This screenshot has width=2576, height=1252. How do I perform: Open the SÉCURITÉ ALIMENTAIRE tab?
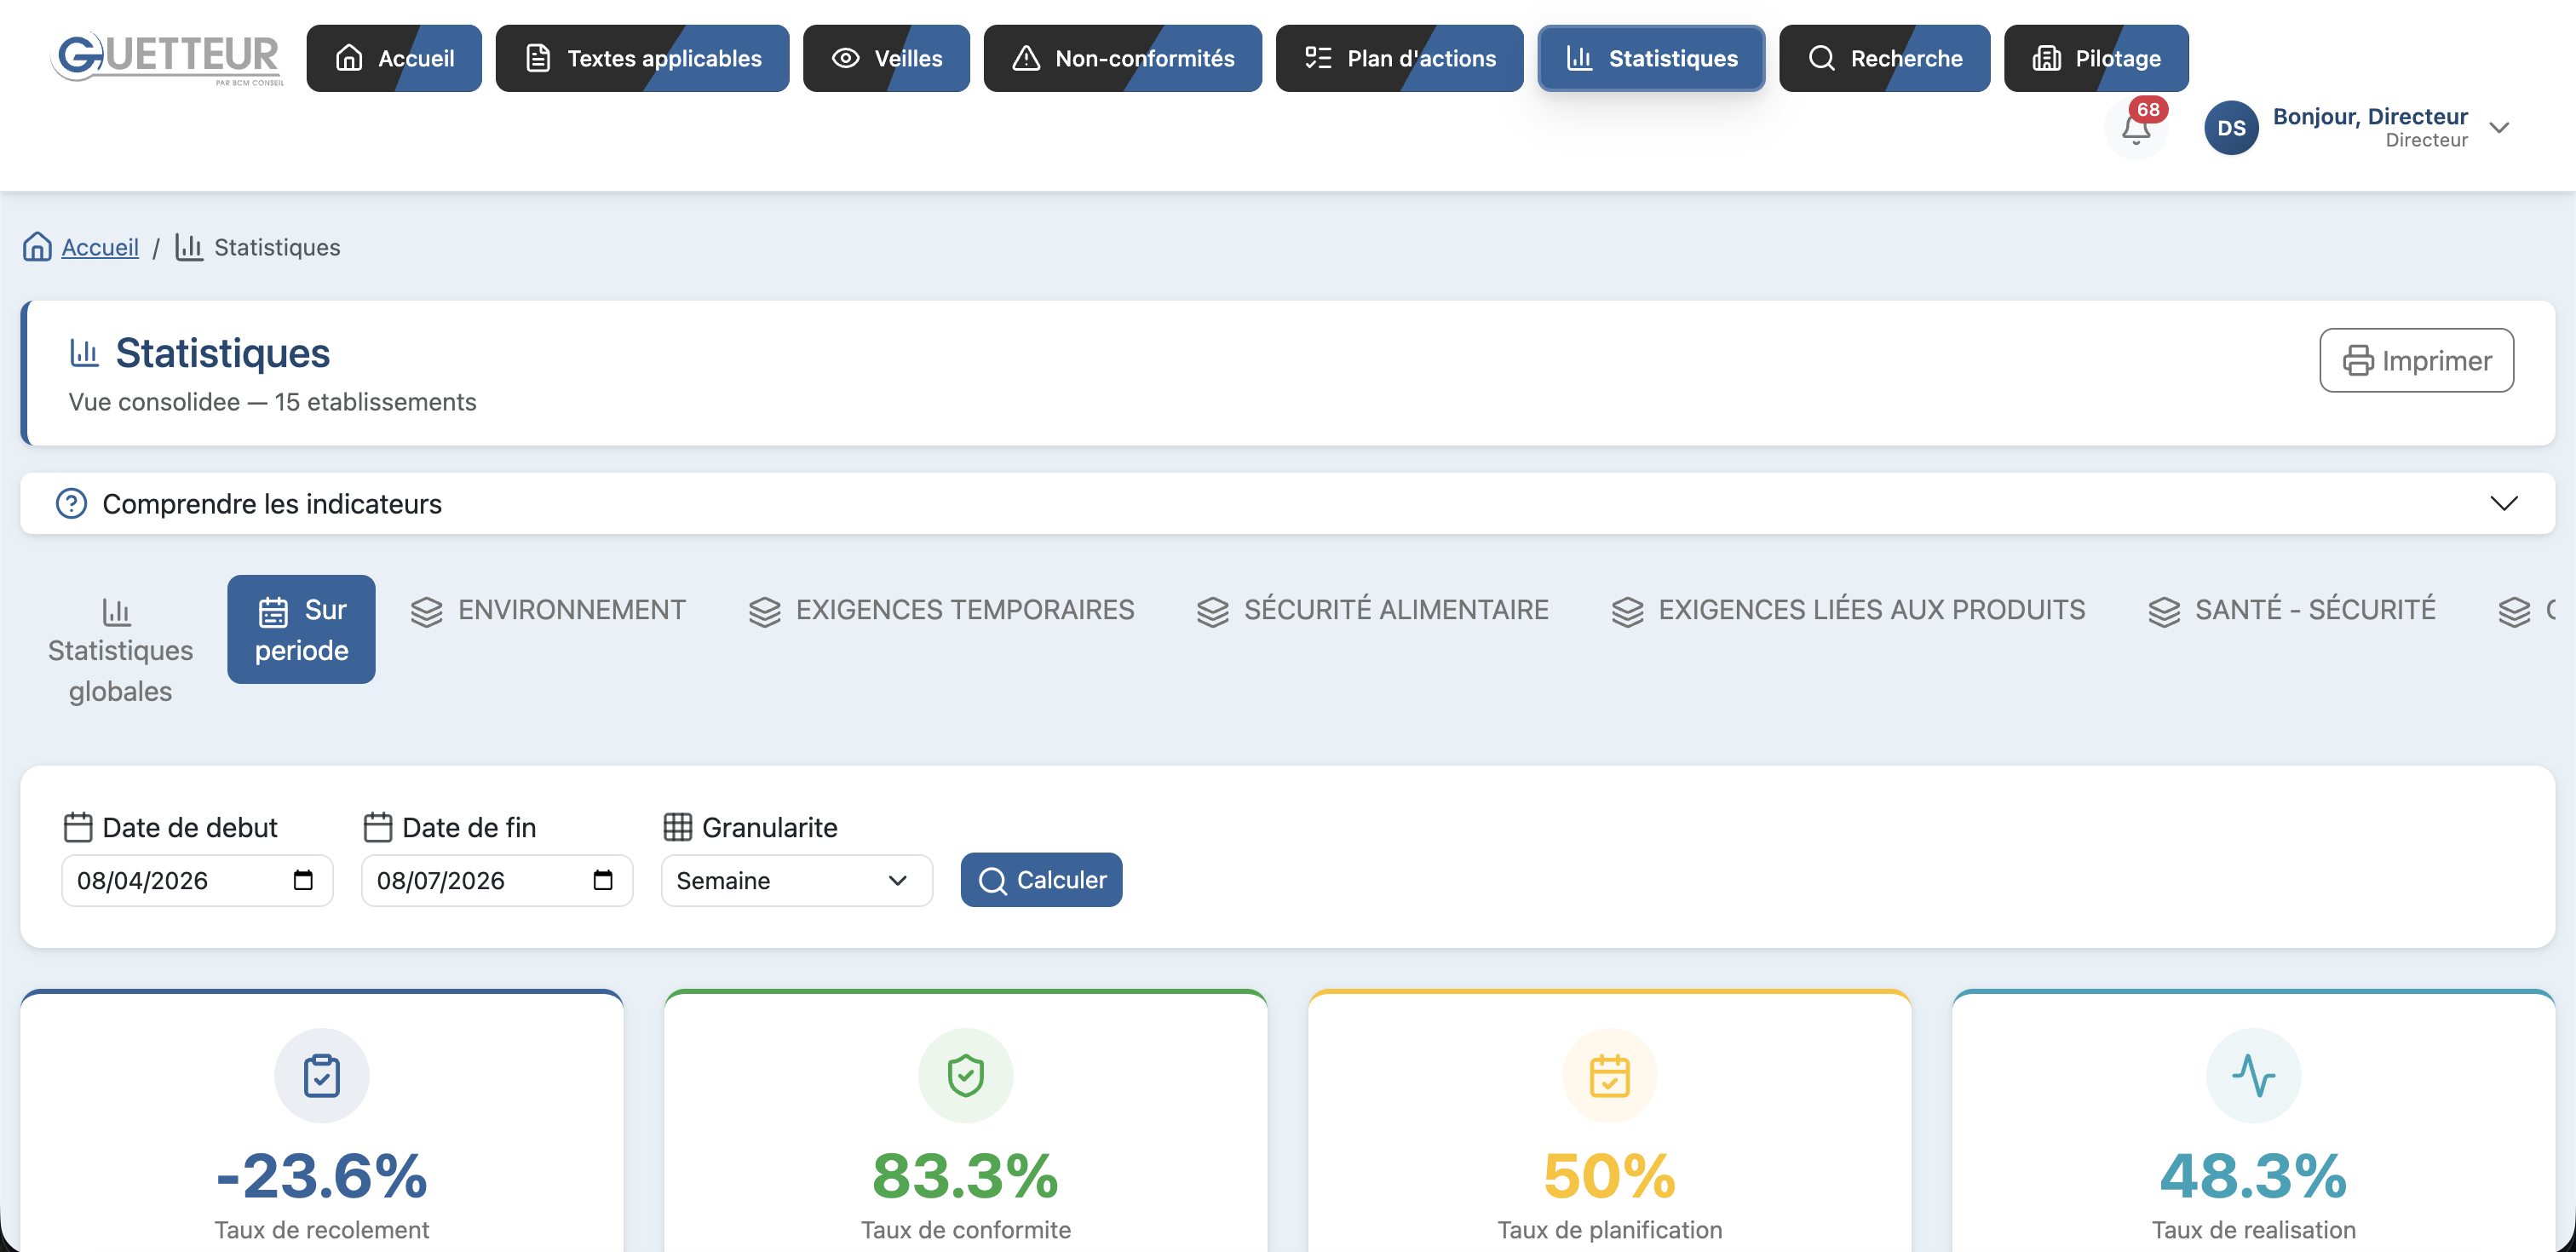tap(1372, 610)
